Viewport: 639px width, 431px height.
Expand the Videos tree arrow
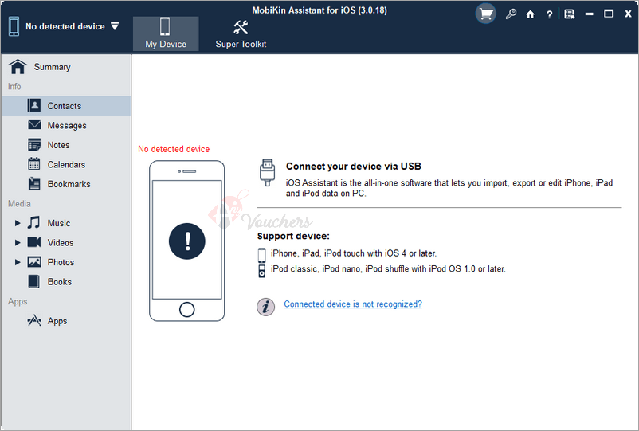(x=18, y=243)
